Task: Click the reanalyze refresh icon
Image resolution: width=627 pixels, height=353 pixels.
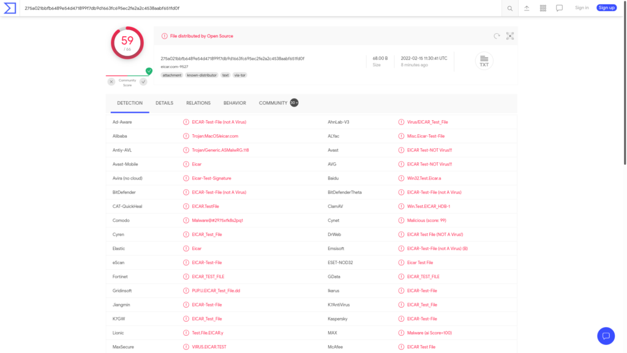Action: 497,36
